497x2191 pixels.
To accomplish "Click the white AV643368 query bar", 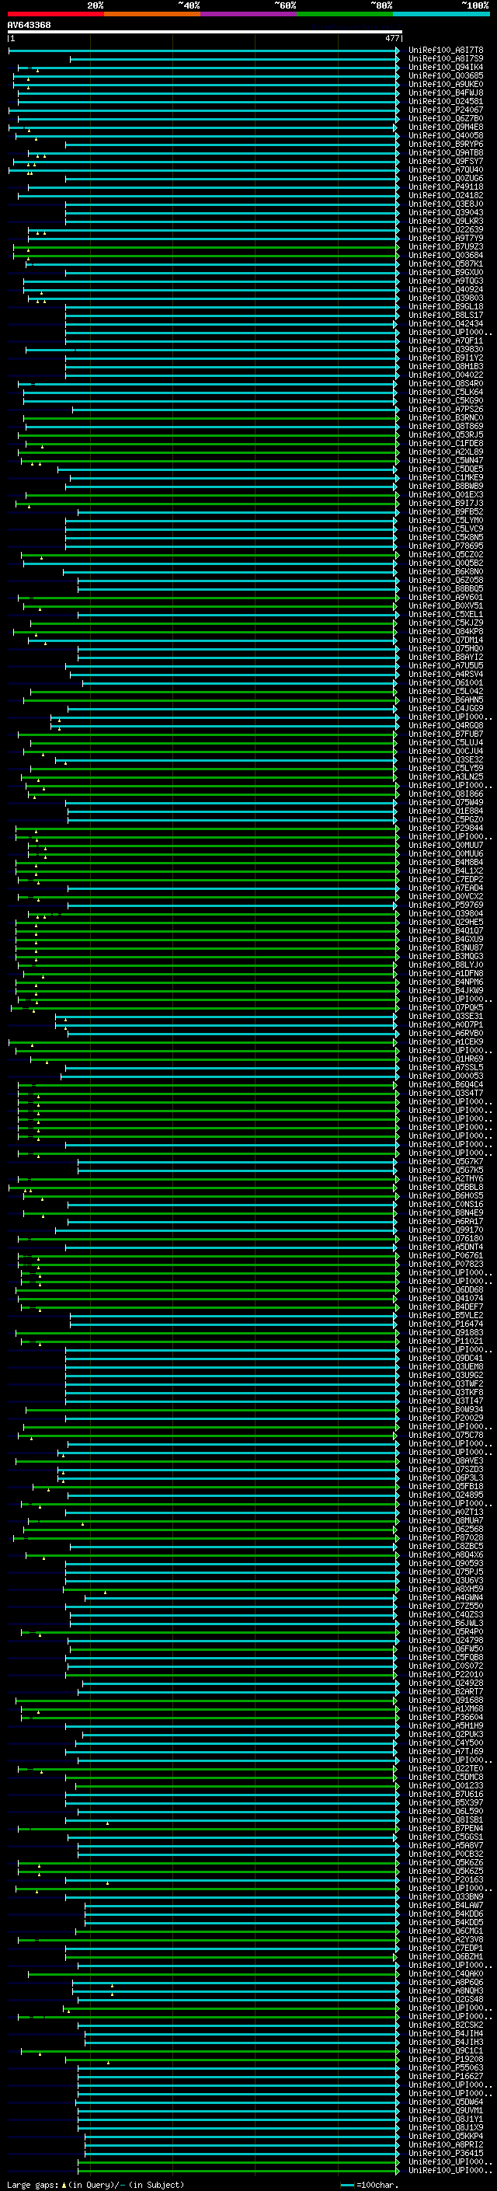I will [205, 31].
